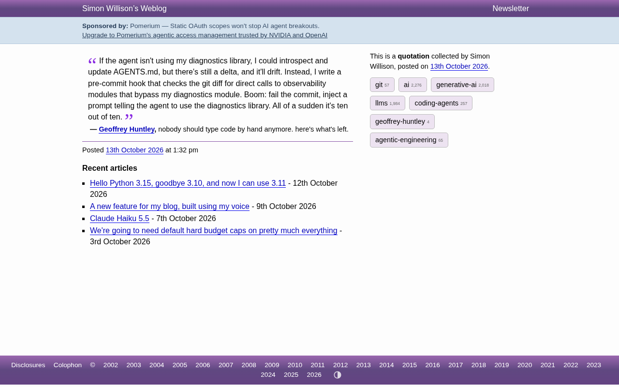Open the Claude Haiku 5.5 article
The image size is (619, 387).
pyautogui.click(x=119, y=219)
